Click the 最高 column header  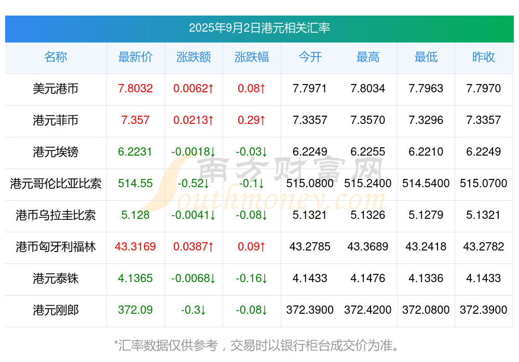click(368, 57)
